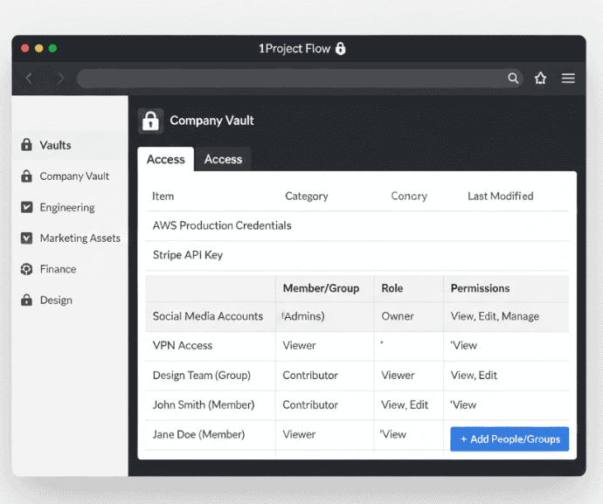This screenshot has width=603, height=504.
Task: Click the Company Vault page title
Action: coord(211,121)
